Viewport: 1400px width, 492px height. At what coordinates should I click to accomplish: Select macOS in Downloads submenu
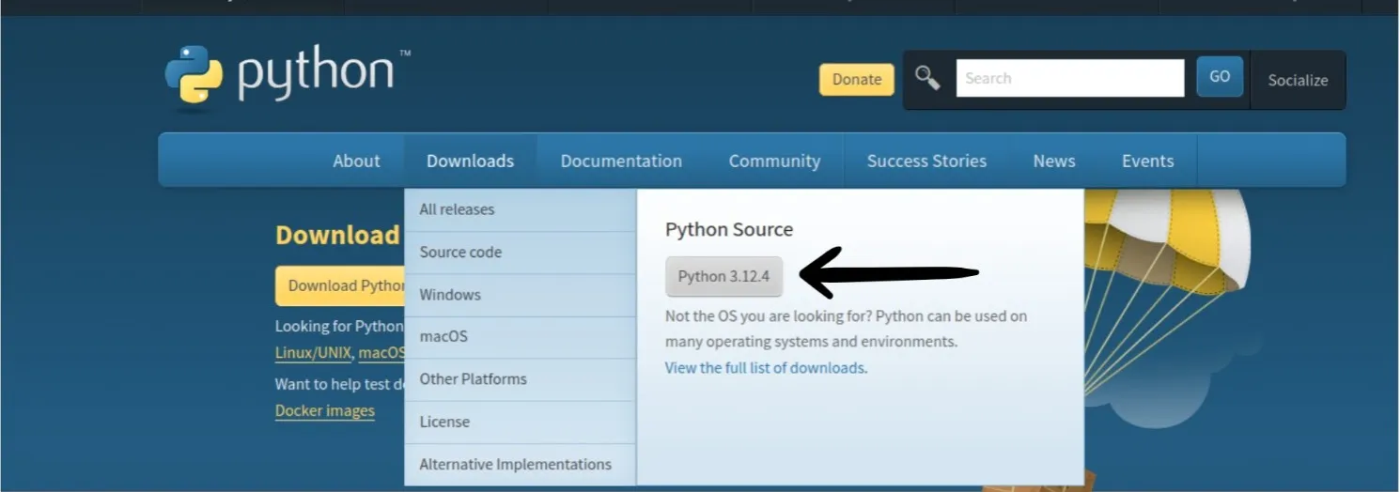click(521, 337)
